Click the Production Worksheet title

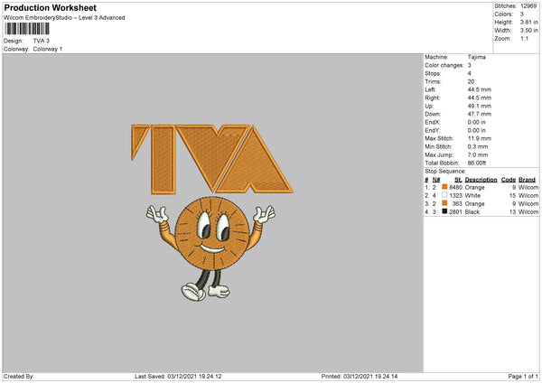[50, 7]
